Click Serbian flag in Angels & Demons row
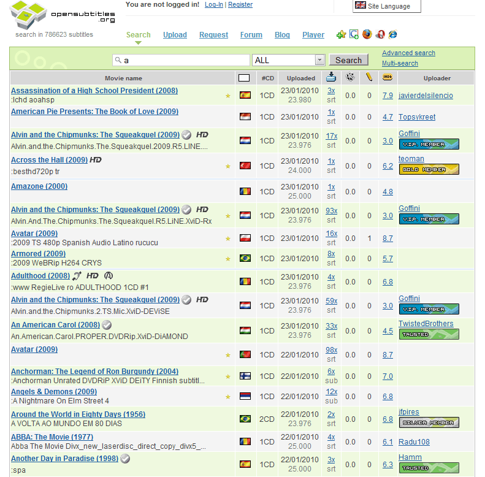The image size is (485, 477). (x=245, y=396)
